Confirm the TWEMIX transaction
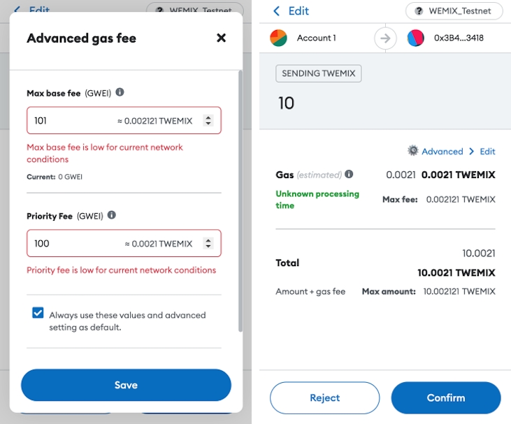 [x=446, y=397]
